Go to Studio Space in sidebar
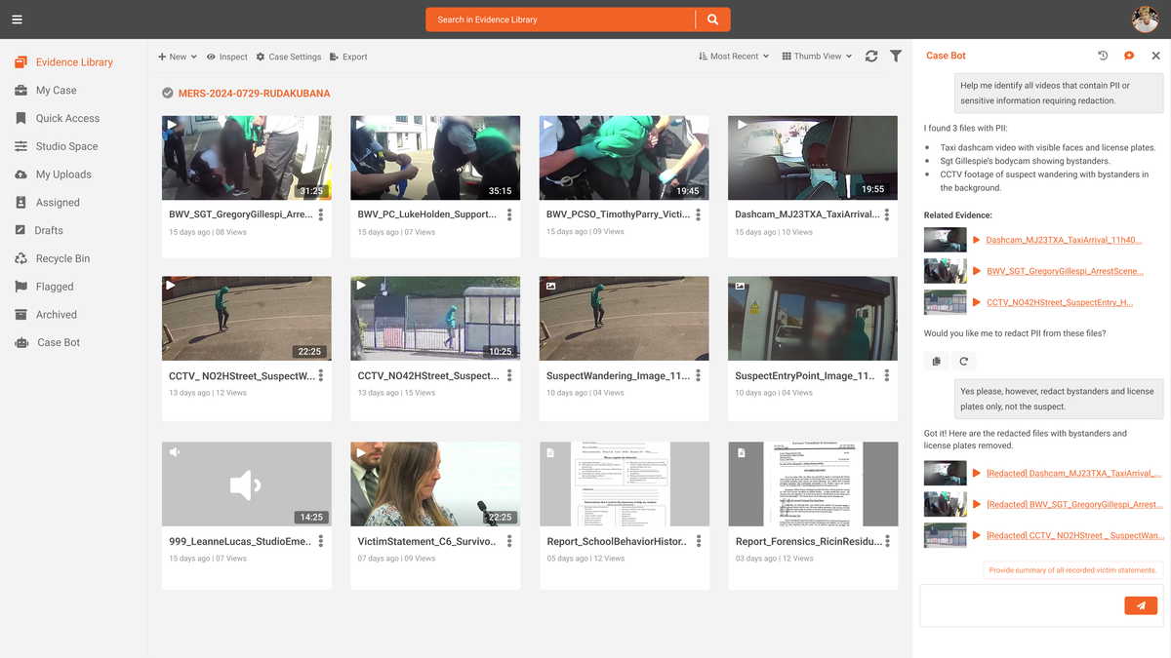 [66, 146]
